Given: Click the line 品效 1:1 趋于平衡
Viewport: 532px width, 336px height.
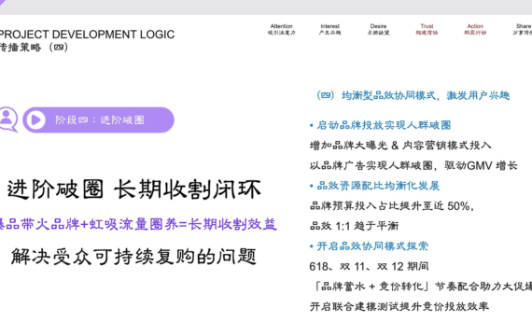Looking at the screenshot, I should [355, 226].
